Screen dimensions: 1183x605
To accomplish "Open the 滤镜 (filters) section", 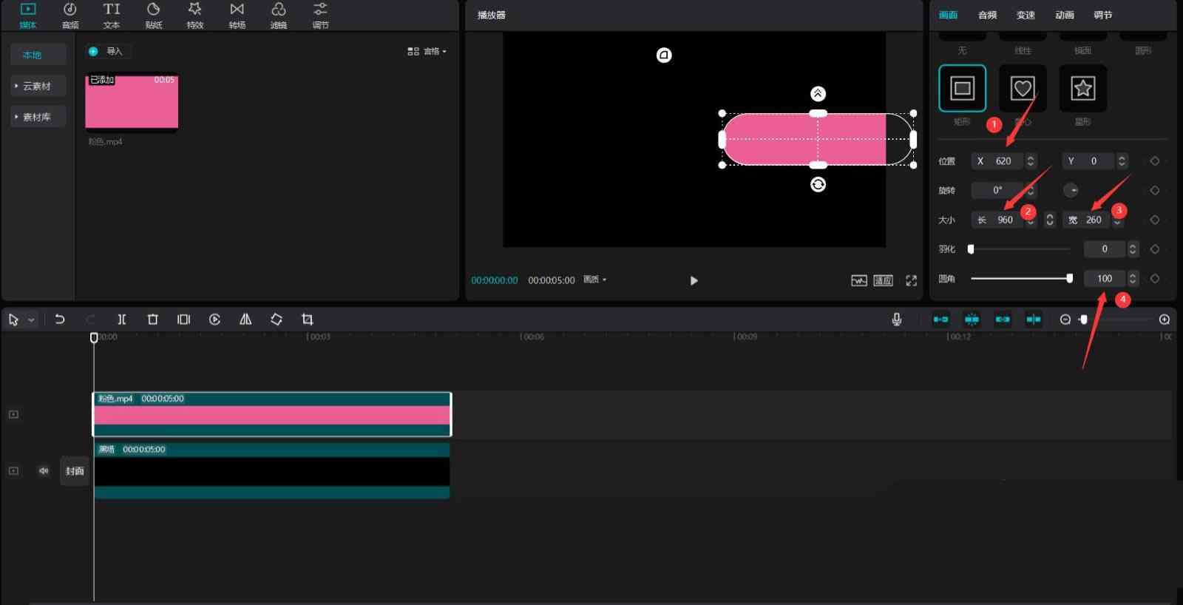I will (x=279, y=15).
